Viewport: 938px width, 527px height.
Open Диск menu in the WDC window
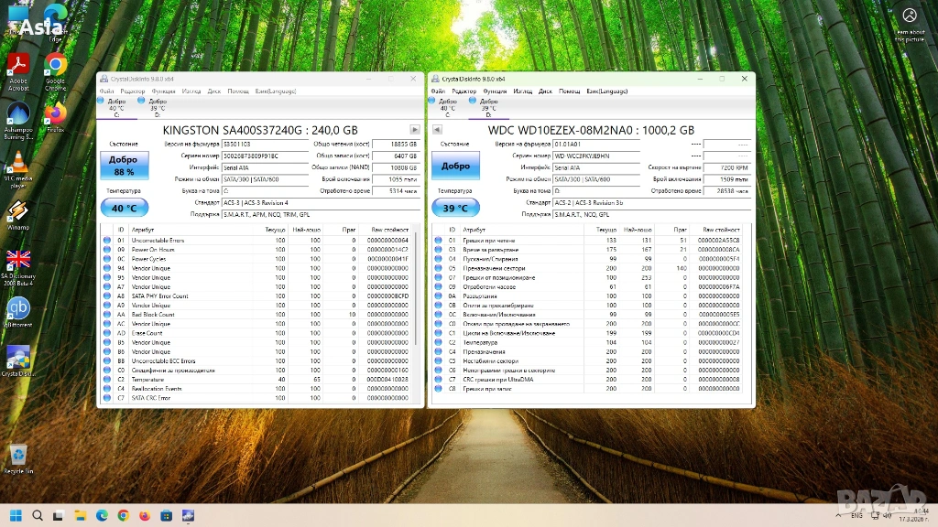pyautogui.click(x=545, y=91)
